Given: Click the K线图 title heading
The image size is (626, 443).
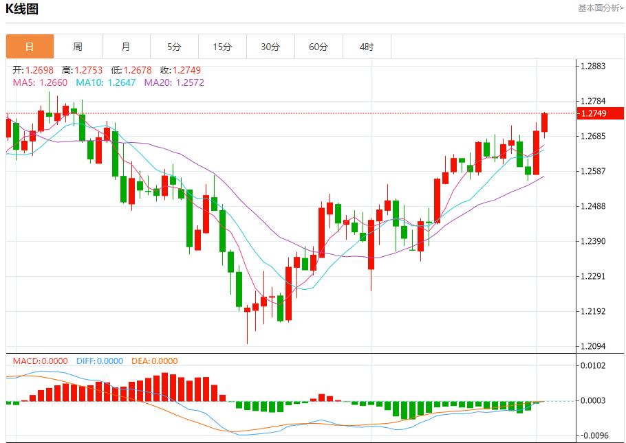Looking at the screenshot, I should click(x=22, y=9).
